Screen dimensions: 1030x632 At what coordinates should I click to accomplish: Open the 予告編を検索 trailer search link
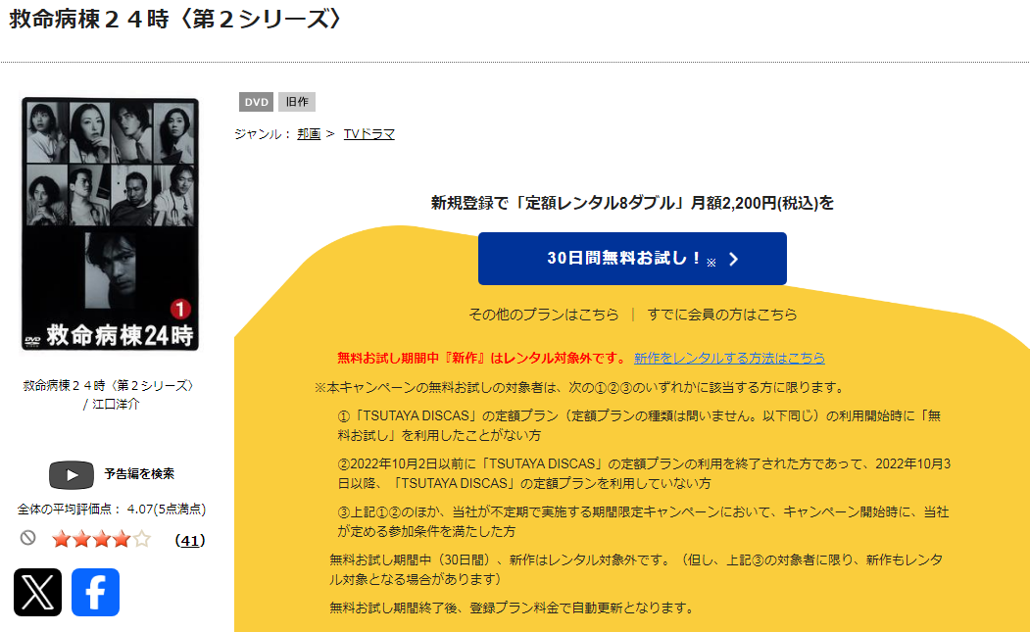(x=139, y=473)
